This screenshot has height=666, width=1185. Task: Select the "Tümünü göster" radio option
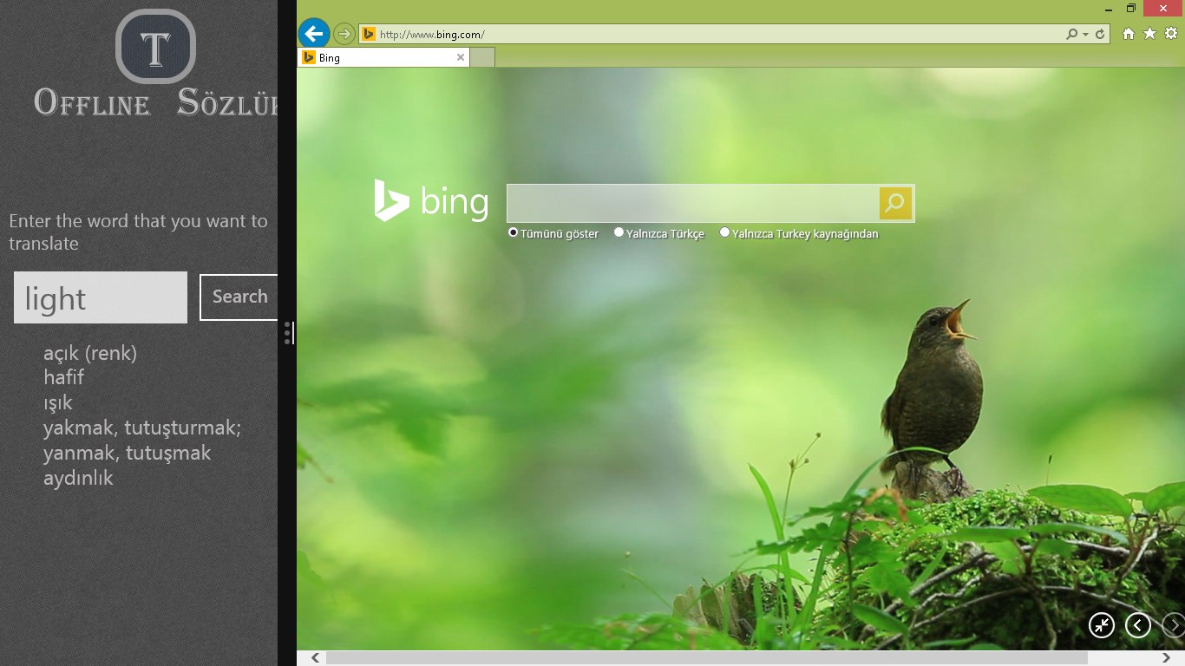[x=514, y=232]
